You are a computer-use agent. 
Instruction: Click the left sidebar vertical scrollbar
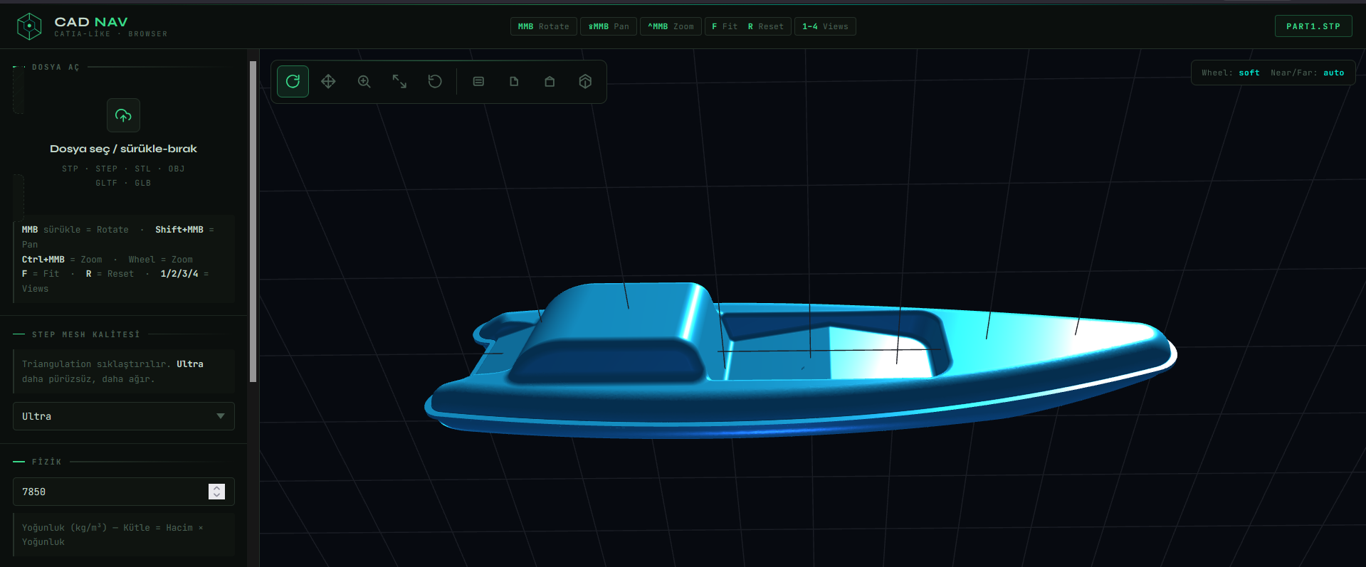(x=253, y=221)
